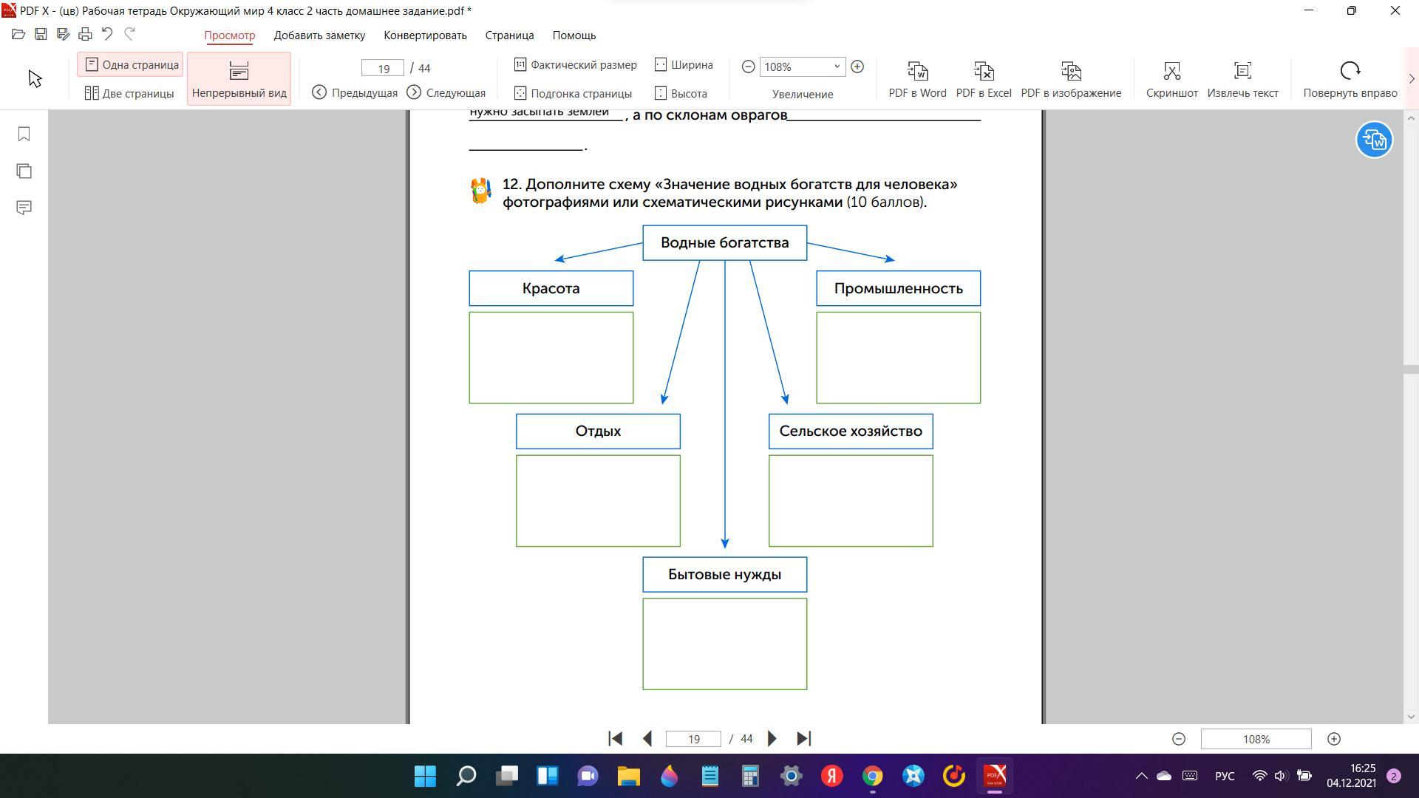Open the comments panel in sidebar
Screen dimensions: 1419x798
[x=24, y=208]
